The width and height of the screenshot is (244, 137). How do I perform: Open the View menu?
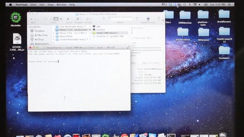50,5
